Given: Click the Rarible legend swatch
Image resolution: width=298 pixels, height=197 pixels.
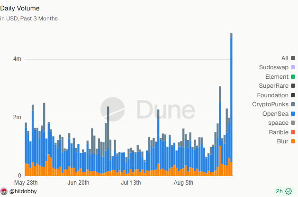Looking at the screenshot, I should [293, 132].
